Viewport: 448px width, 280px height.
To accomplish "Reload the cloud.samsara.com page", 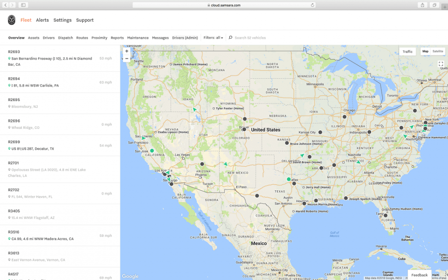I will point(311,5).
